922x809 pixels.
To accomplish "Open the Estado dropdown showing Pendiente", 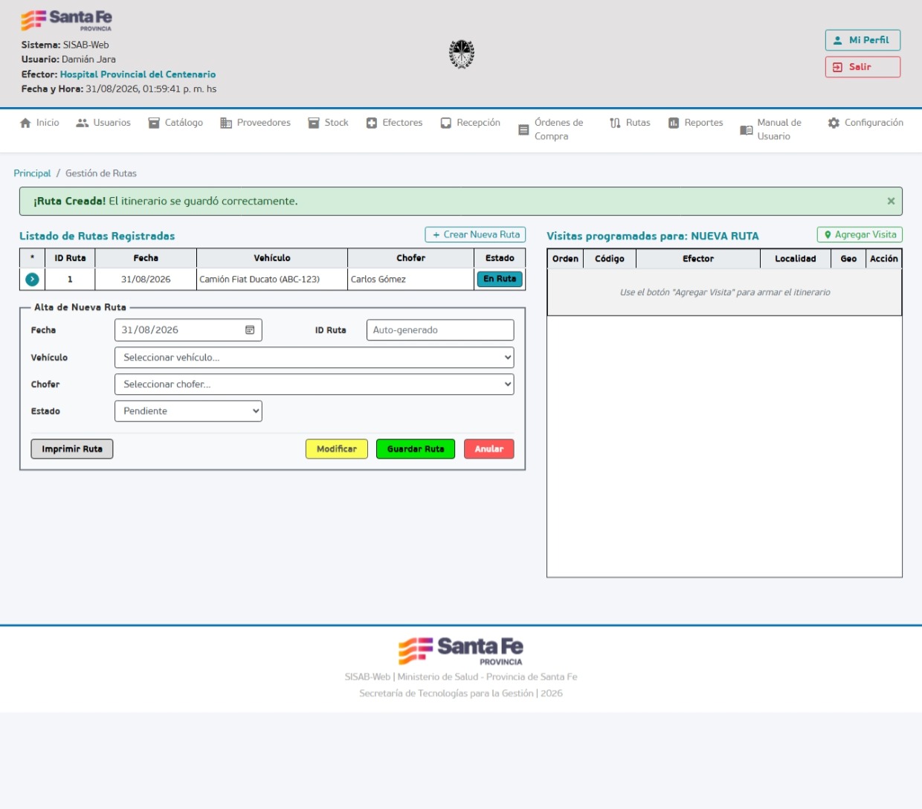I will coord(188,411).
